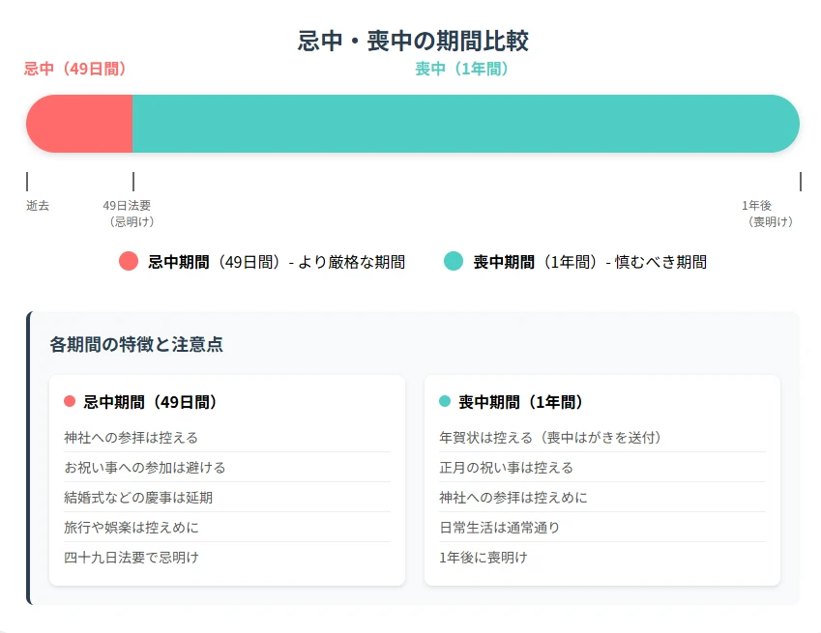Toggle the teal 喪中 bar segment

464,123
